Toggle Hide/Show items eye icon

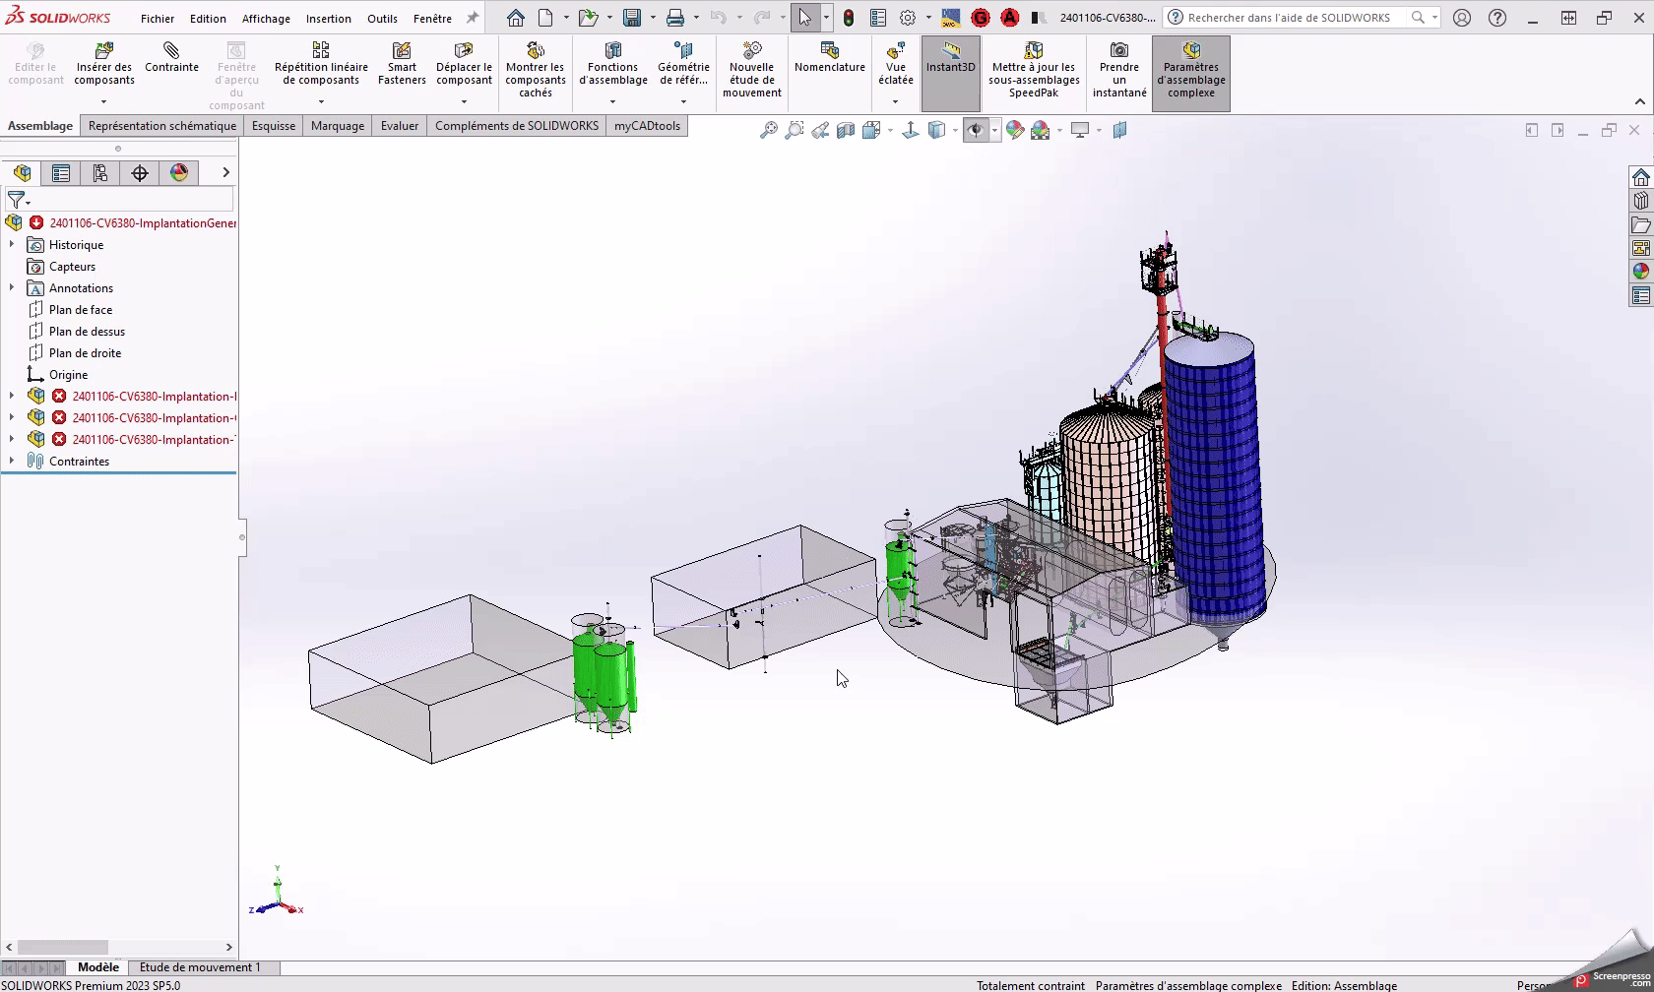(x=976, y=130)
